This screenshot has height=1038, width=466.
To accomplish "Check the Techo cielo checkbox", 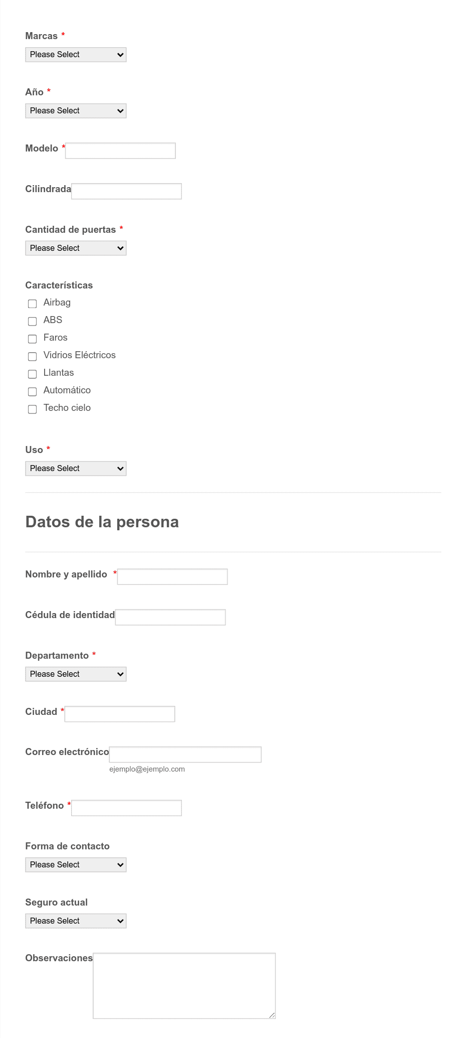I will click(33, 409).
